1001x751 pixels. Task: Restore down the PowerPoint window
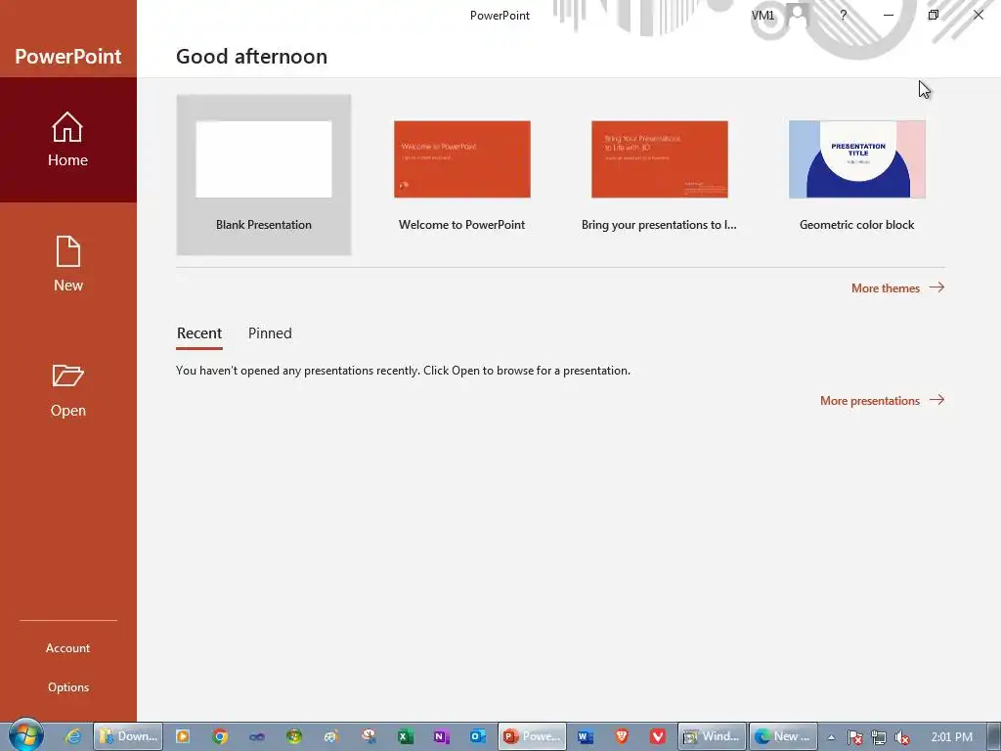click(x=934, y=15)
